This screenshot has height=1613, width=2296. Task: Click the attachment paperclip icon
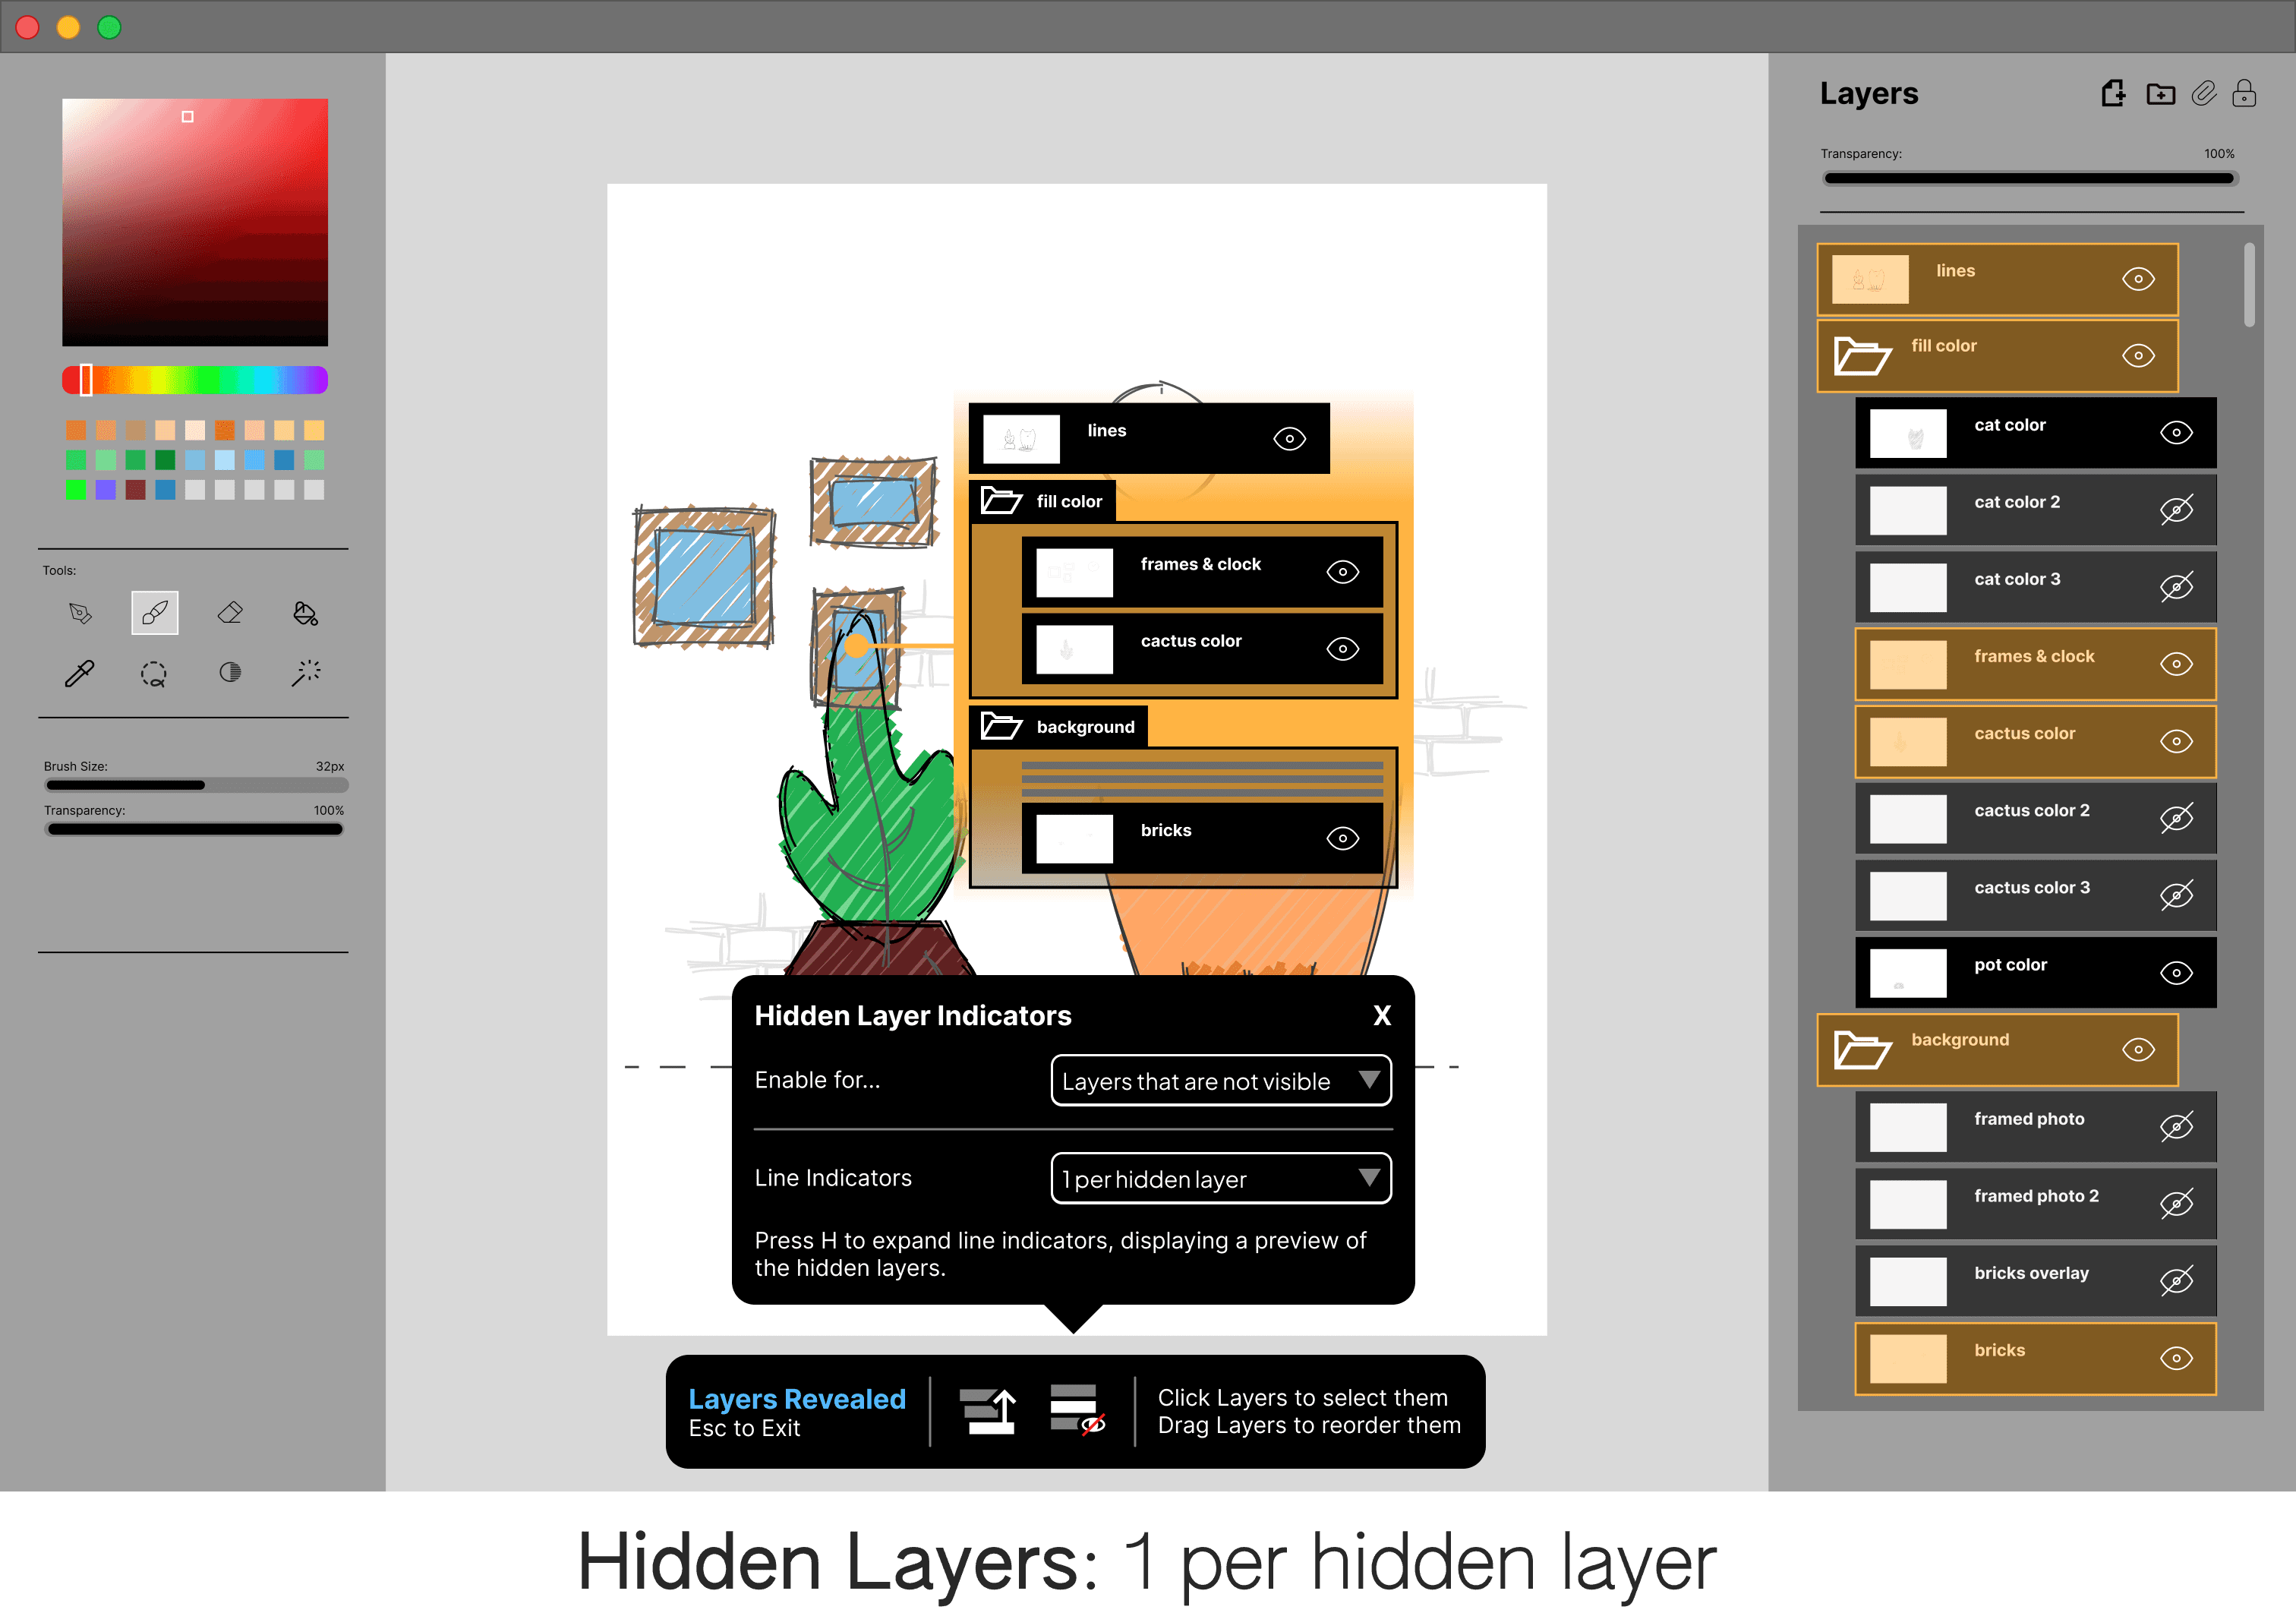2203,94
